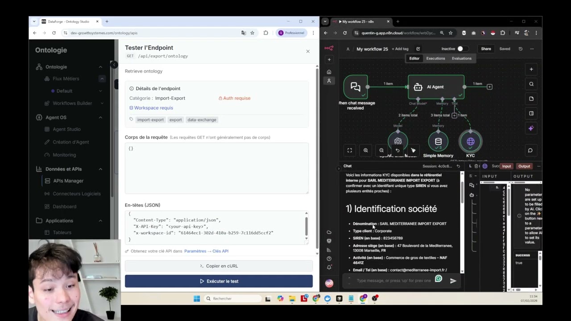
Task: Select the KYC tool node
Action: (471, 142)
